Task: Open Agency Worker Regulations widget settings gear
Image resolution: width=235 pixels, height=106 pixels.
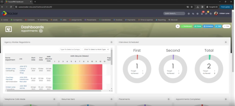Action: [x=111, y=42]
